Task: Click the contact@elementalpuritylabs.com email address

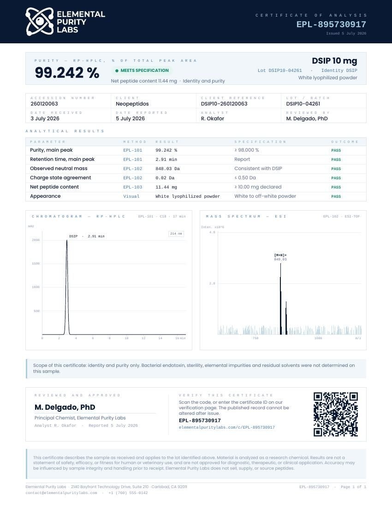Action: tap(61, 493)
